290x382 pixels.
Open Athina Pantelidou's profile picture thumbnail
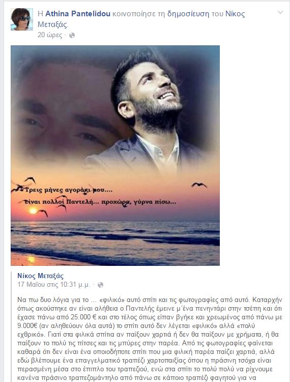[x=22, y=19]
